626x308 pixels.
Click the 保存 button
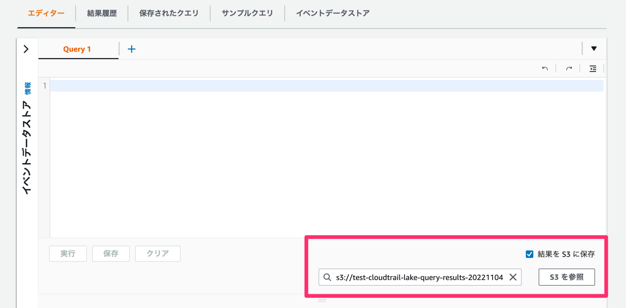(x=111, y=253)
